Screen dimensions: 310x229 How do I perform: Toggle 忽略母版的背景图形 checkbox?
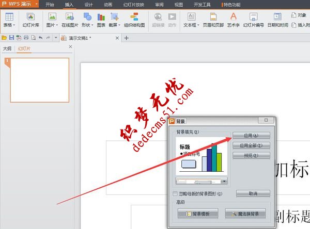(x=175, y=193)
